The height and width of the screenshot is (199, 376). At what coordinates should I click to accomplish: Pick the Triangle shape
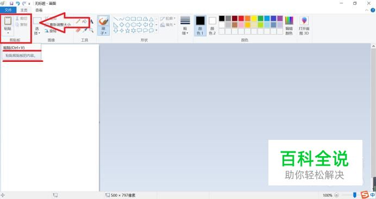[x=151, y=19]
